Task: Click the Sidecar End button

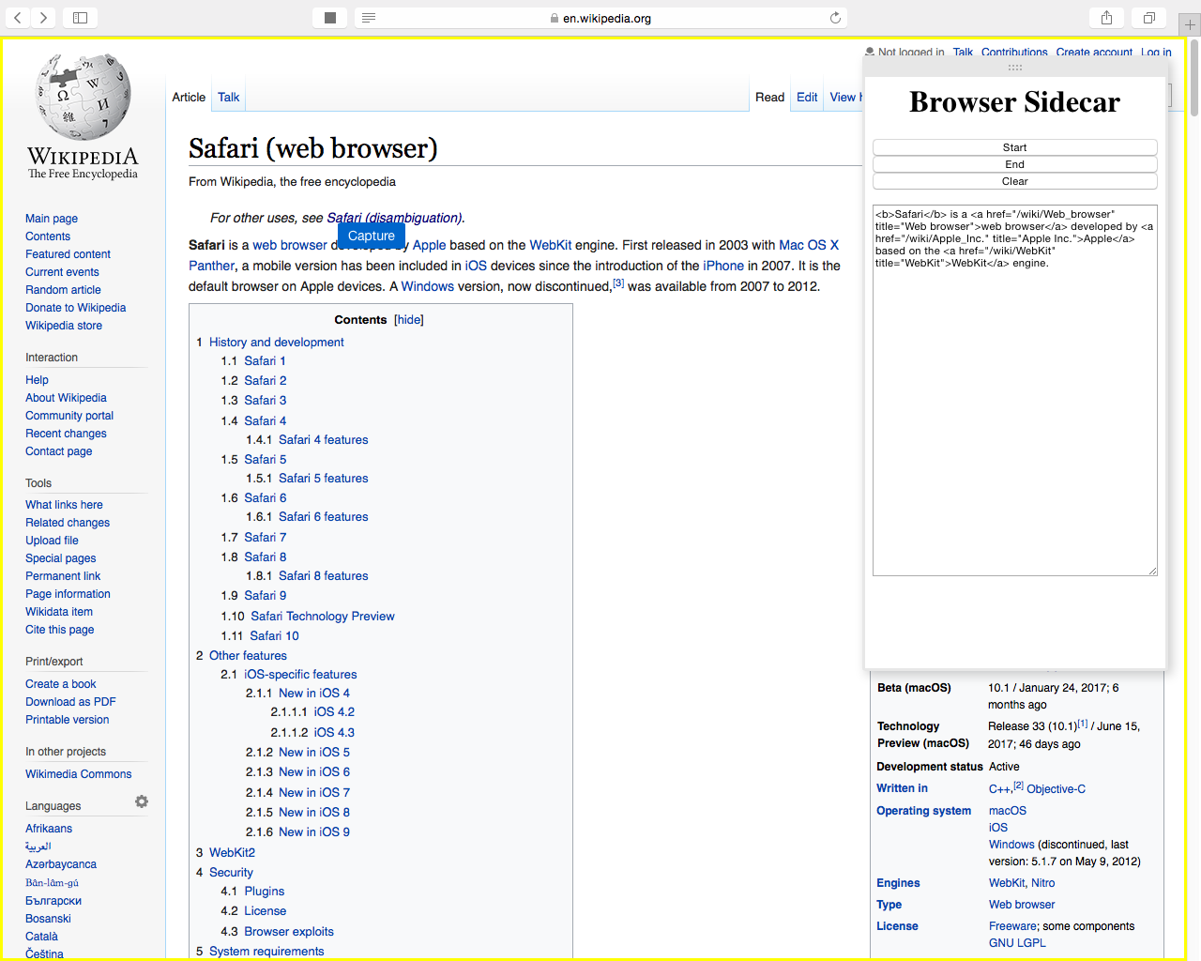Action: coord(1014,164)
